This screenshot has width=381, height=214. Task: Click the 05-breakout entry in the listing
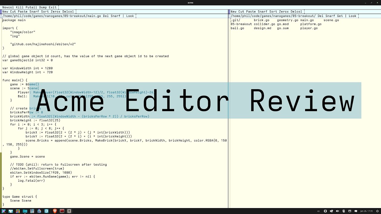[241, 24]
